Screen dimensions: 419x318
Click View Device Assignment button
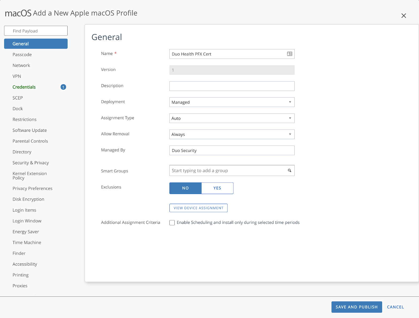coord(198,208)
